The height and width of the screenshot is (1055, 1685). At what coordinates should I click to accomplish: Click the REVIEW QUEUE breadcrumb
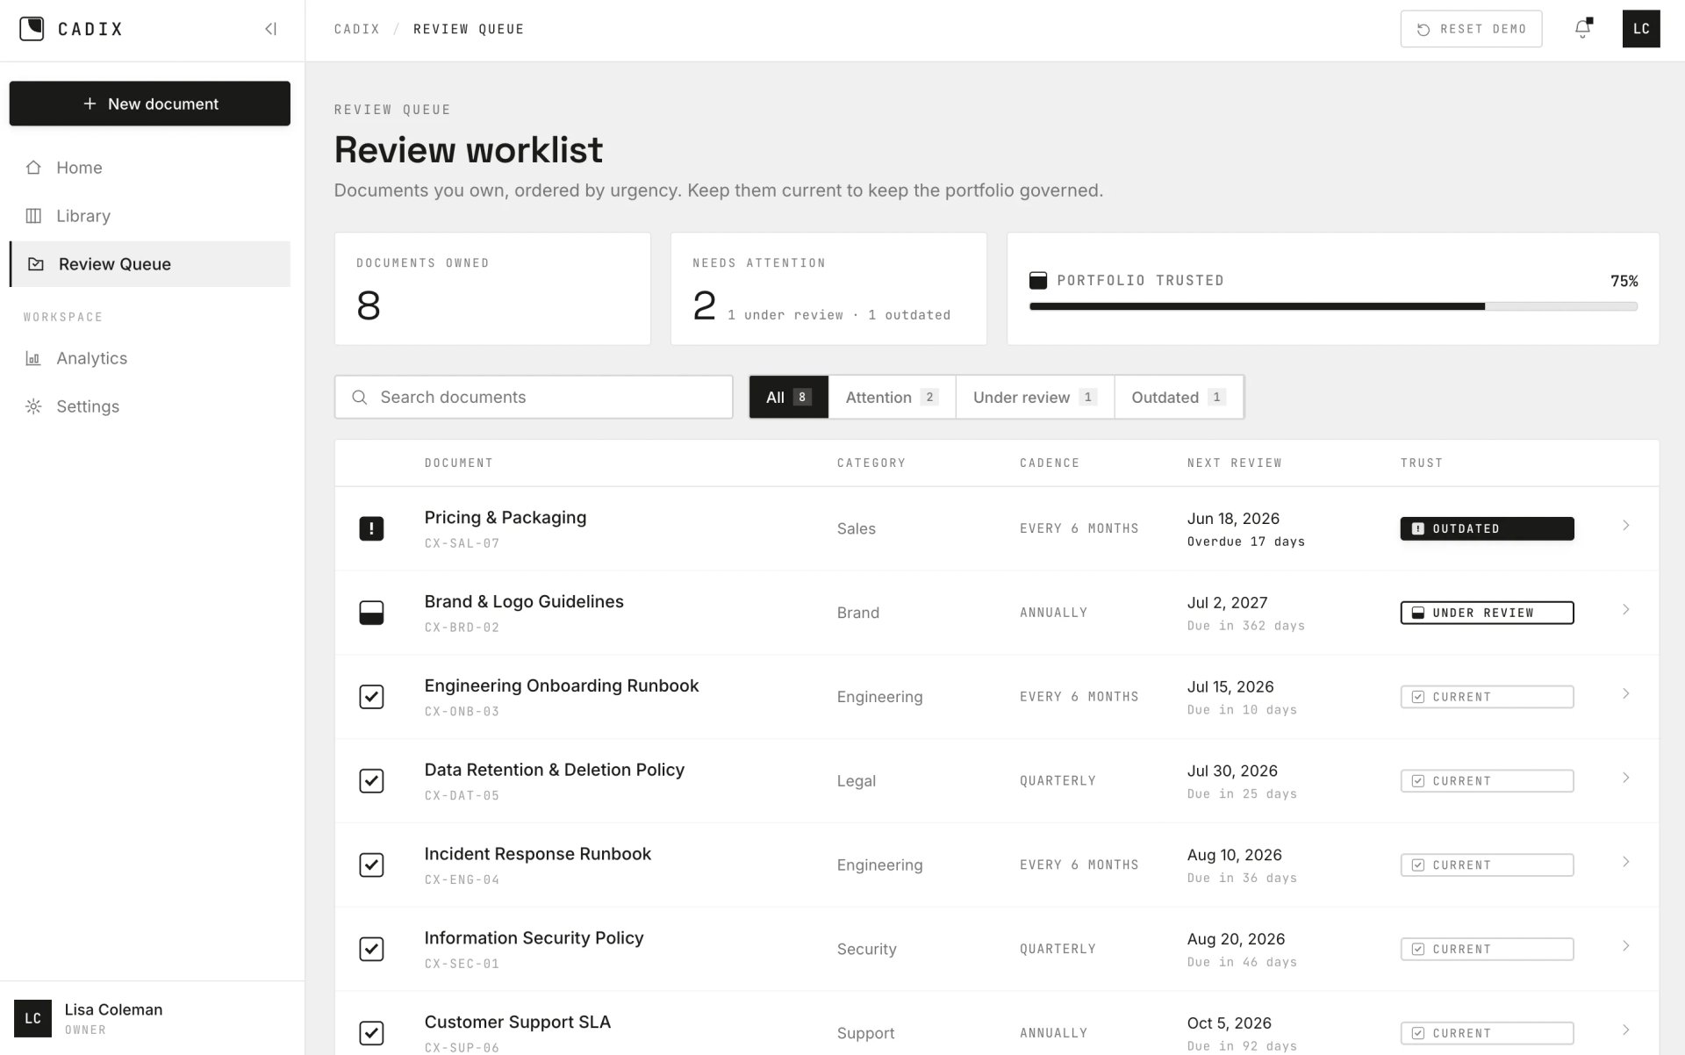point(469,29)
